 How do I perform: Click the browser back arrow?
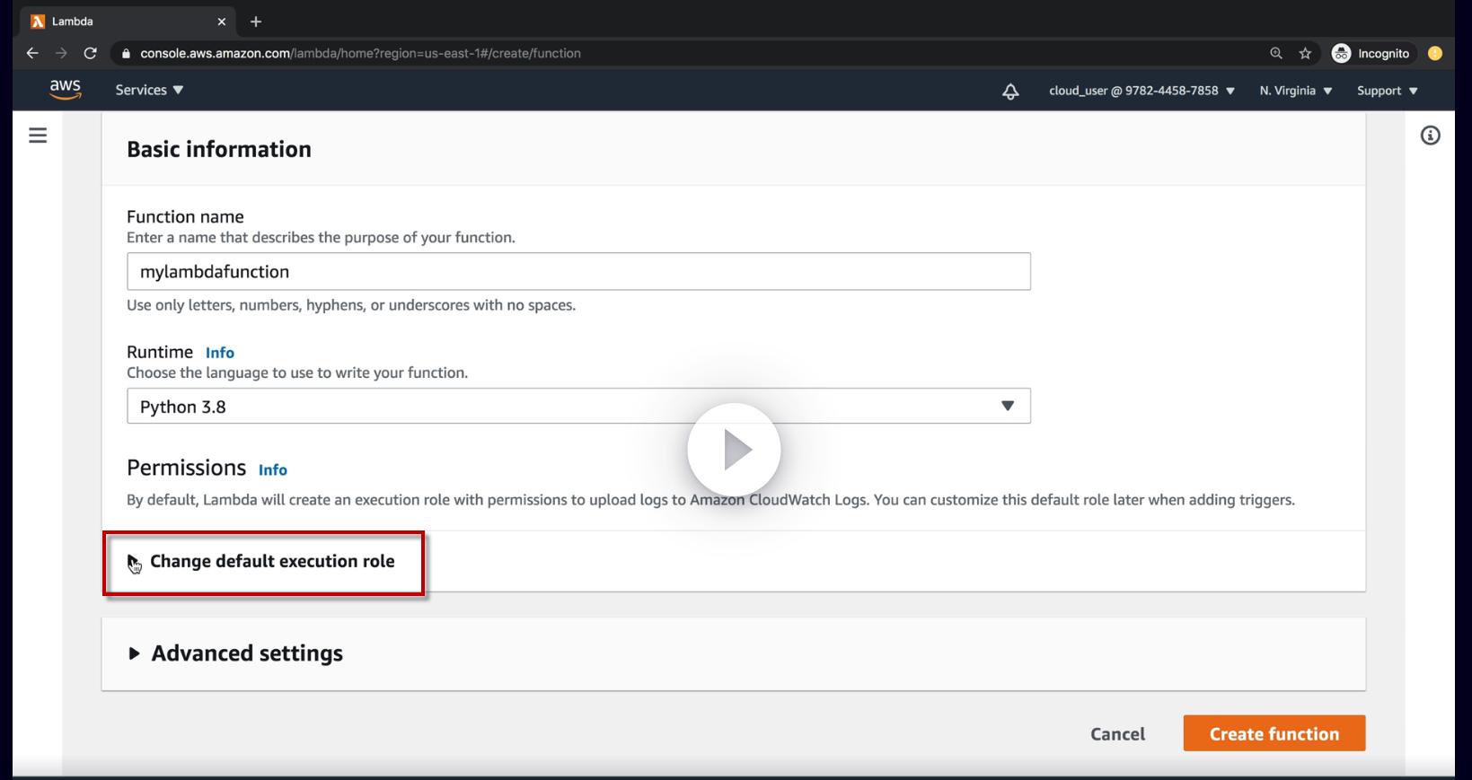point(32,53)
